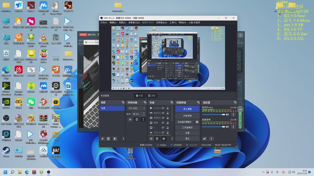Select the Recycle Bin desktop icon

tap(6, 55)
